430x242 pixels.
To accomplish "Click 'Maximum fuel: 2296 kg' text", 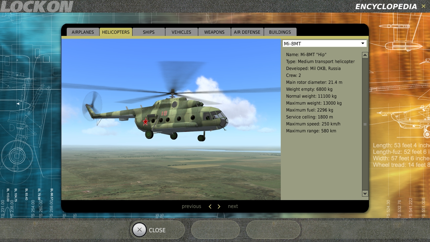I will coord(310,110).
